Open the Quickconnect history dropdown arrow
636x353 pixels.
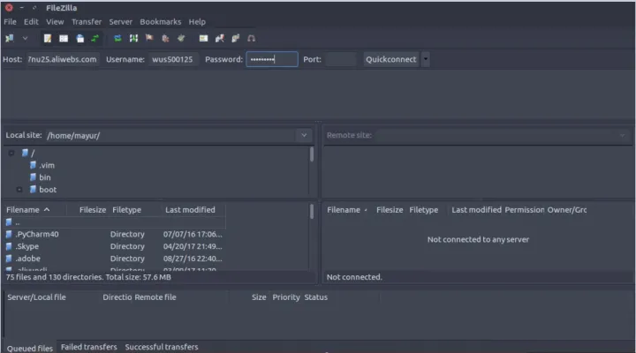click(x=426, y=59)
